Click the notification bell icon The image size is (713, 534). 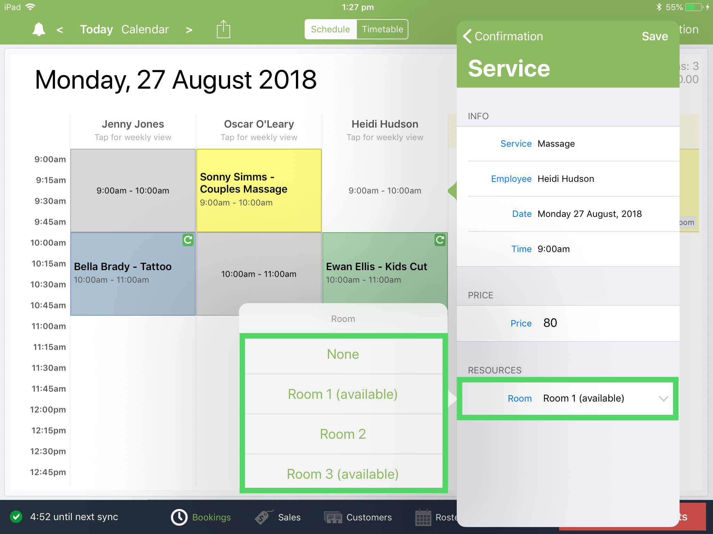[38, 29]
